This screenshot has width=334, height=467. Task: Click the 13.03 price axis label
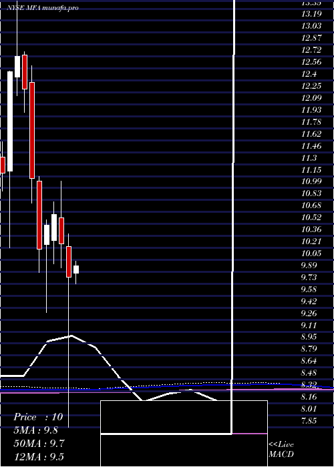pos(311,26)
